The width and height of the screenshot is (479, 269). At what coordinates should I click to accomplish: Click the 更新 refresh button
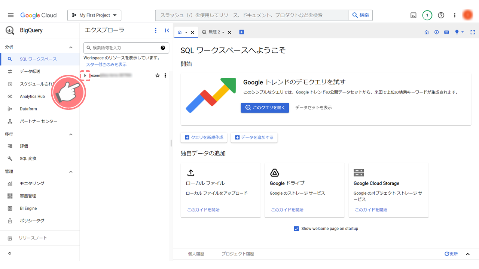(x=451, y=254)
